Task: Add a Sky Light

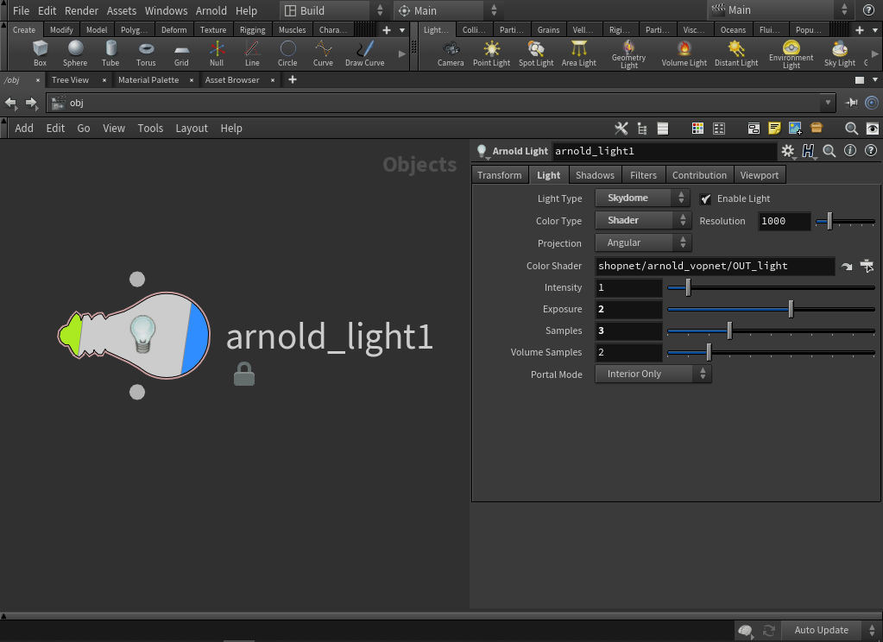Action: click(x=840, y=53)
